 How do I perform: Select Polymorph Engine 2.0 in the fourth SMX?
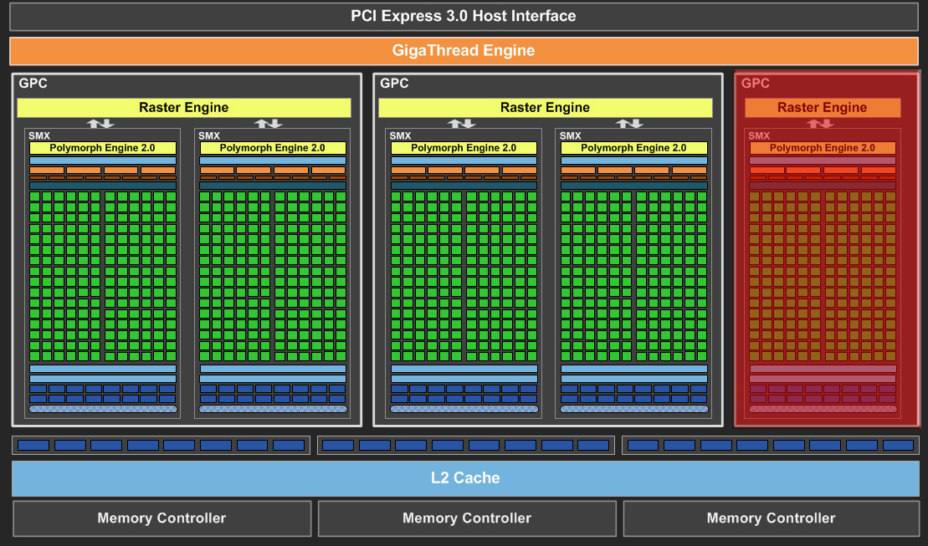tap(633, 148)
